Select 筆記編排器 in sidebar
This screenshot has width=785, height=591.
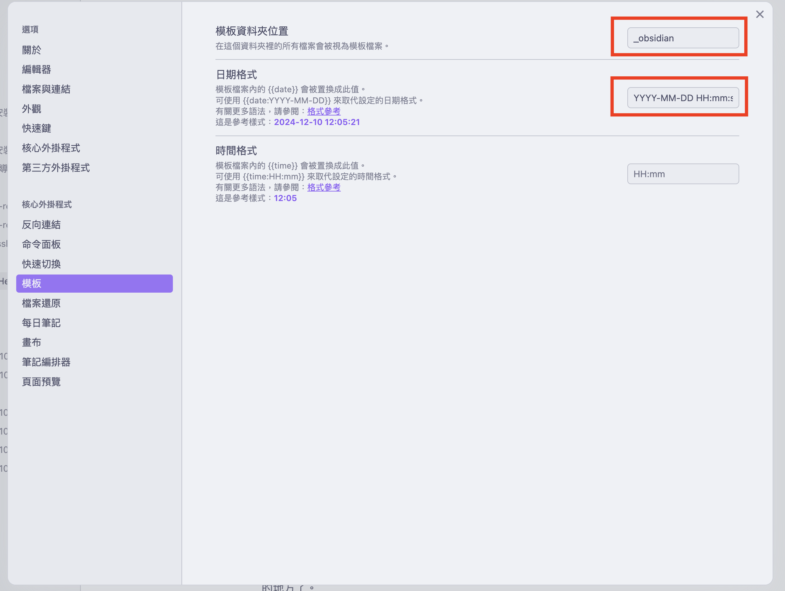tap(46, 362)
